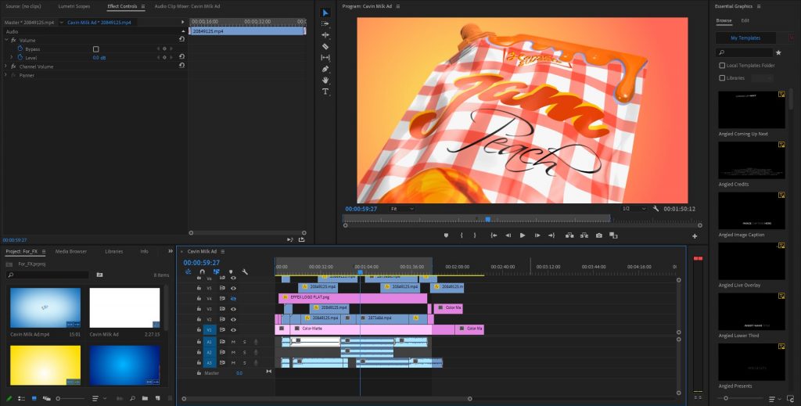Viewport: 801px width, 406px height.
Task: Open the Libraries tab in Project group
Action: (x=113, y=251)
